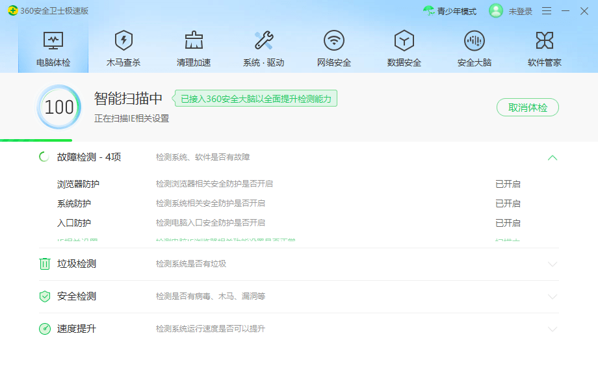Open 软件管家 software manager

click(x=545, y=40)
